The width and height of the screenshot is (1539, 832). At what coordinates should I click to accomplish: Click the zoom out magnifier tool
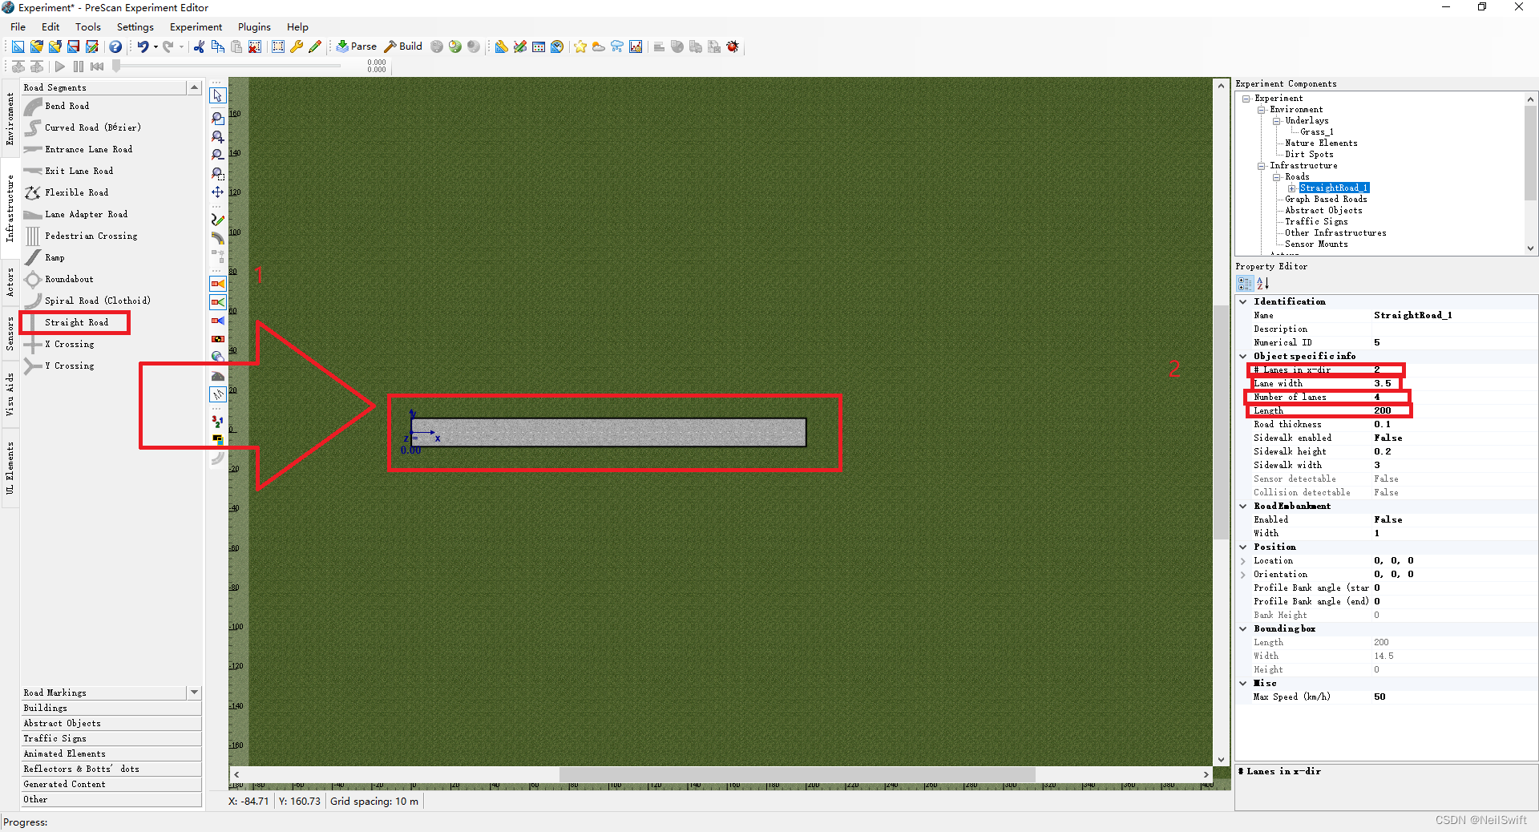click(x=217, y=155)
